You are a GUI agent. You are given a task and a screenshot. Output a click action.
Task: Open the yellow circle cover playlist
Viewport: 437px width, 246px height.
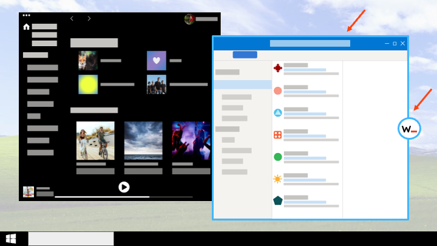88,84
